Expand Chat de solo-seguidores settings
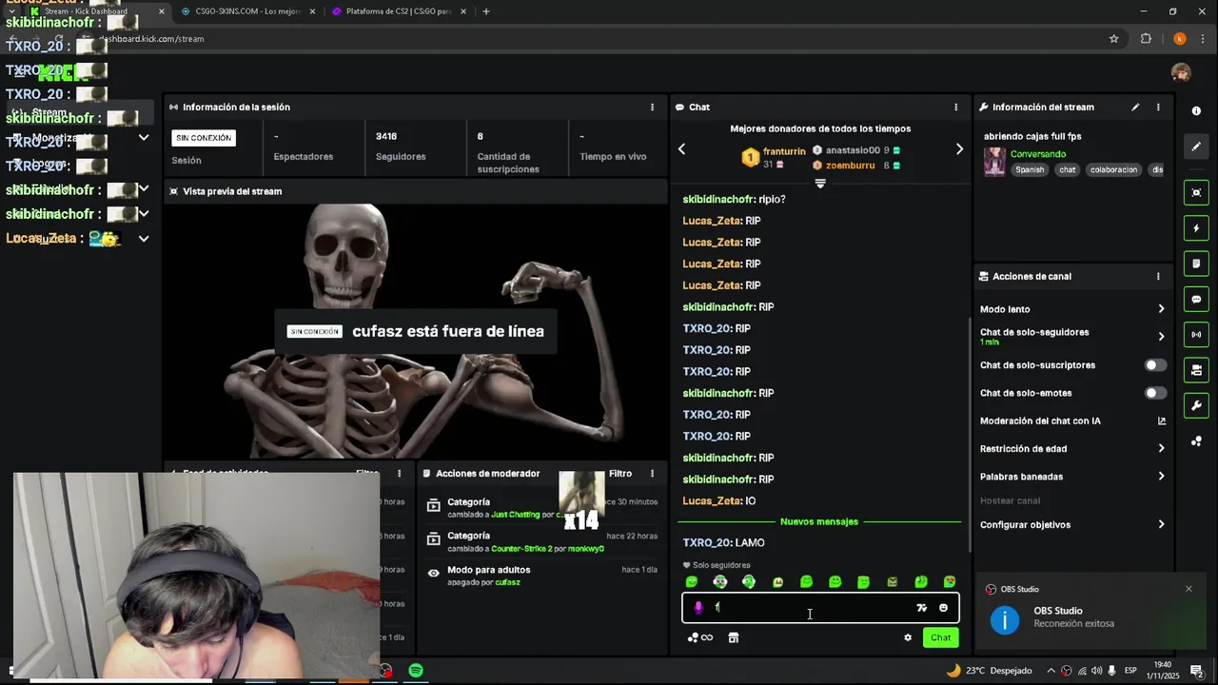 [x=1161, y=336]
